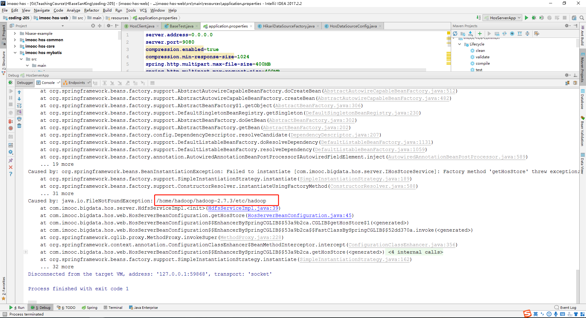
Task: Open Project Structure dialog icon
Action: pos(574,18)
